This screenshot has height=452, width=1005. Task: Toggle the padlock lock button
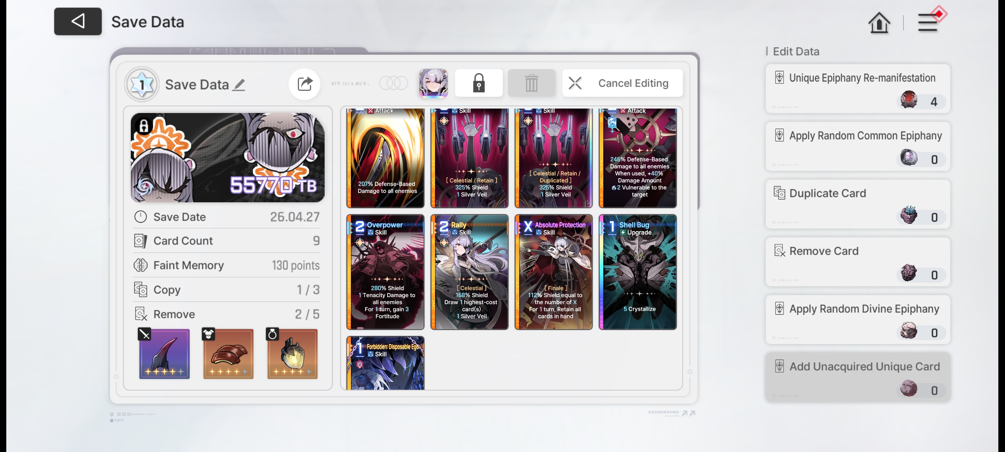478,83
